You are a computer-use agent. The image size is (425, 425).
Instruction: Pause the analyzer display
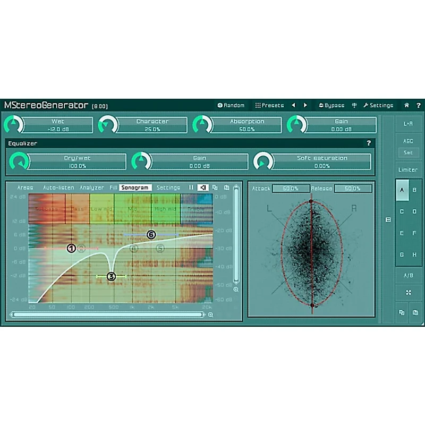tap(191, 188)
